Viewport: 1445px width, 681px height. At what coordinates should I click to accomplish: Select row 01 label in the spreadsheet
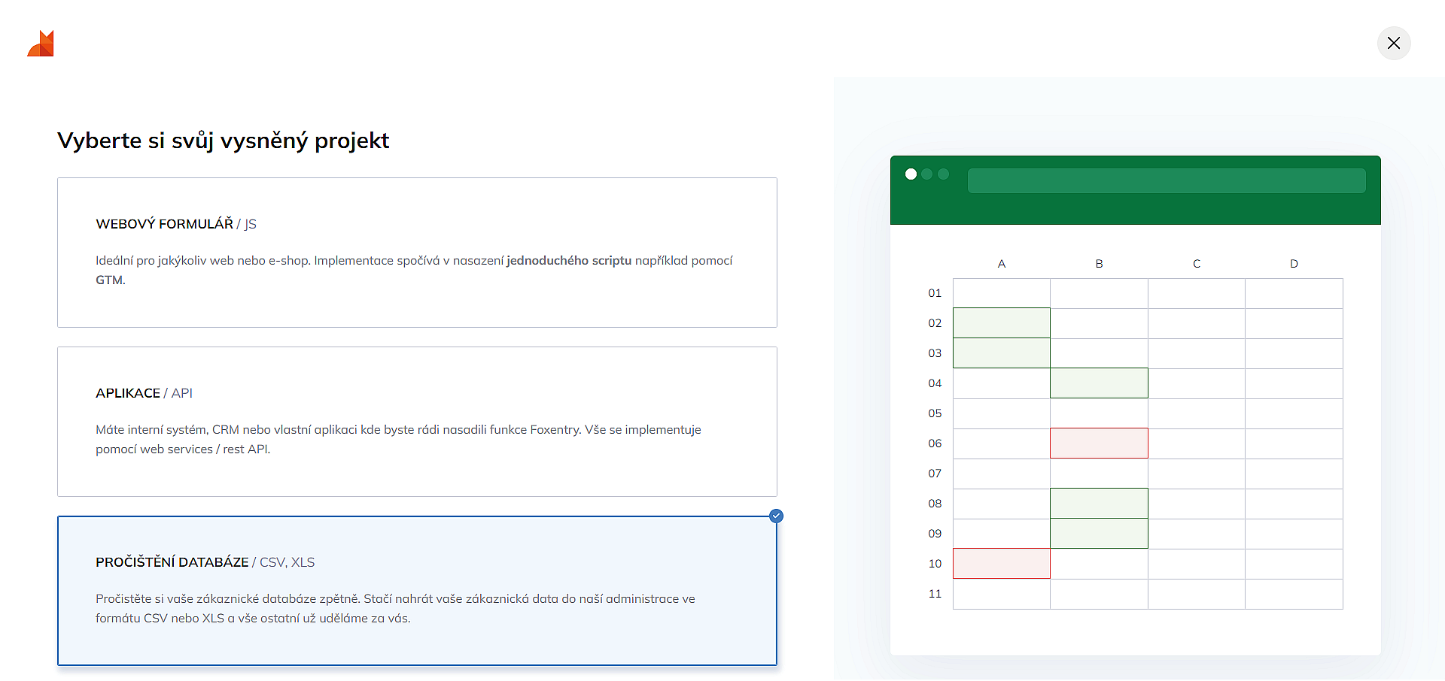pos(935,293)
